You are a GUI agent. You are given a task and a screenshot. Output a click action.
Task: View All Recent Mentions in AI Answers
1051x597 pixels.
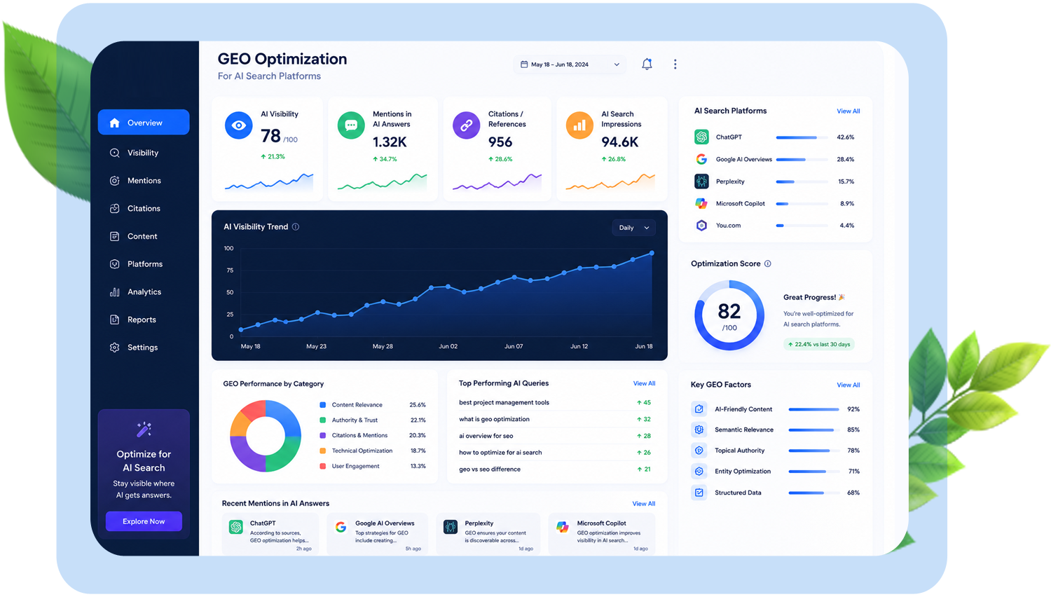click(643, 504)
